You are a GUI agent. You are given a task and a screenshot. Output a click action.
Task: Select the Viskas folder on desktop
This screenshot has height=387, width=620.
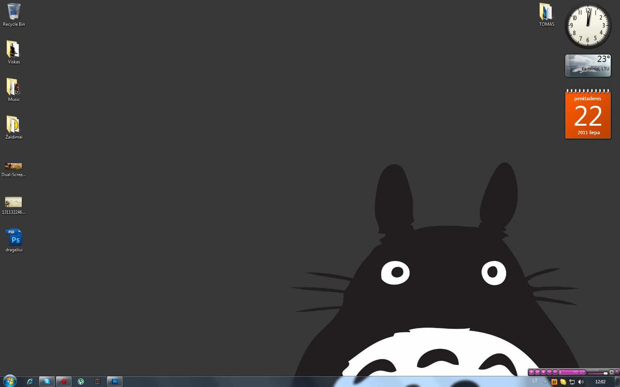(x=14, y=52)
